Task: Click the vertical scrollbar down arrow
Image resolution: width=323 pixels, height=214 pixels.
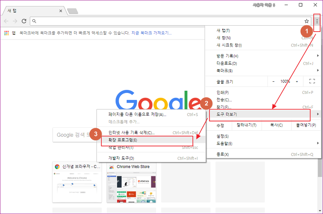Action: pos(319,210)
